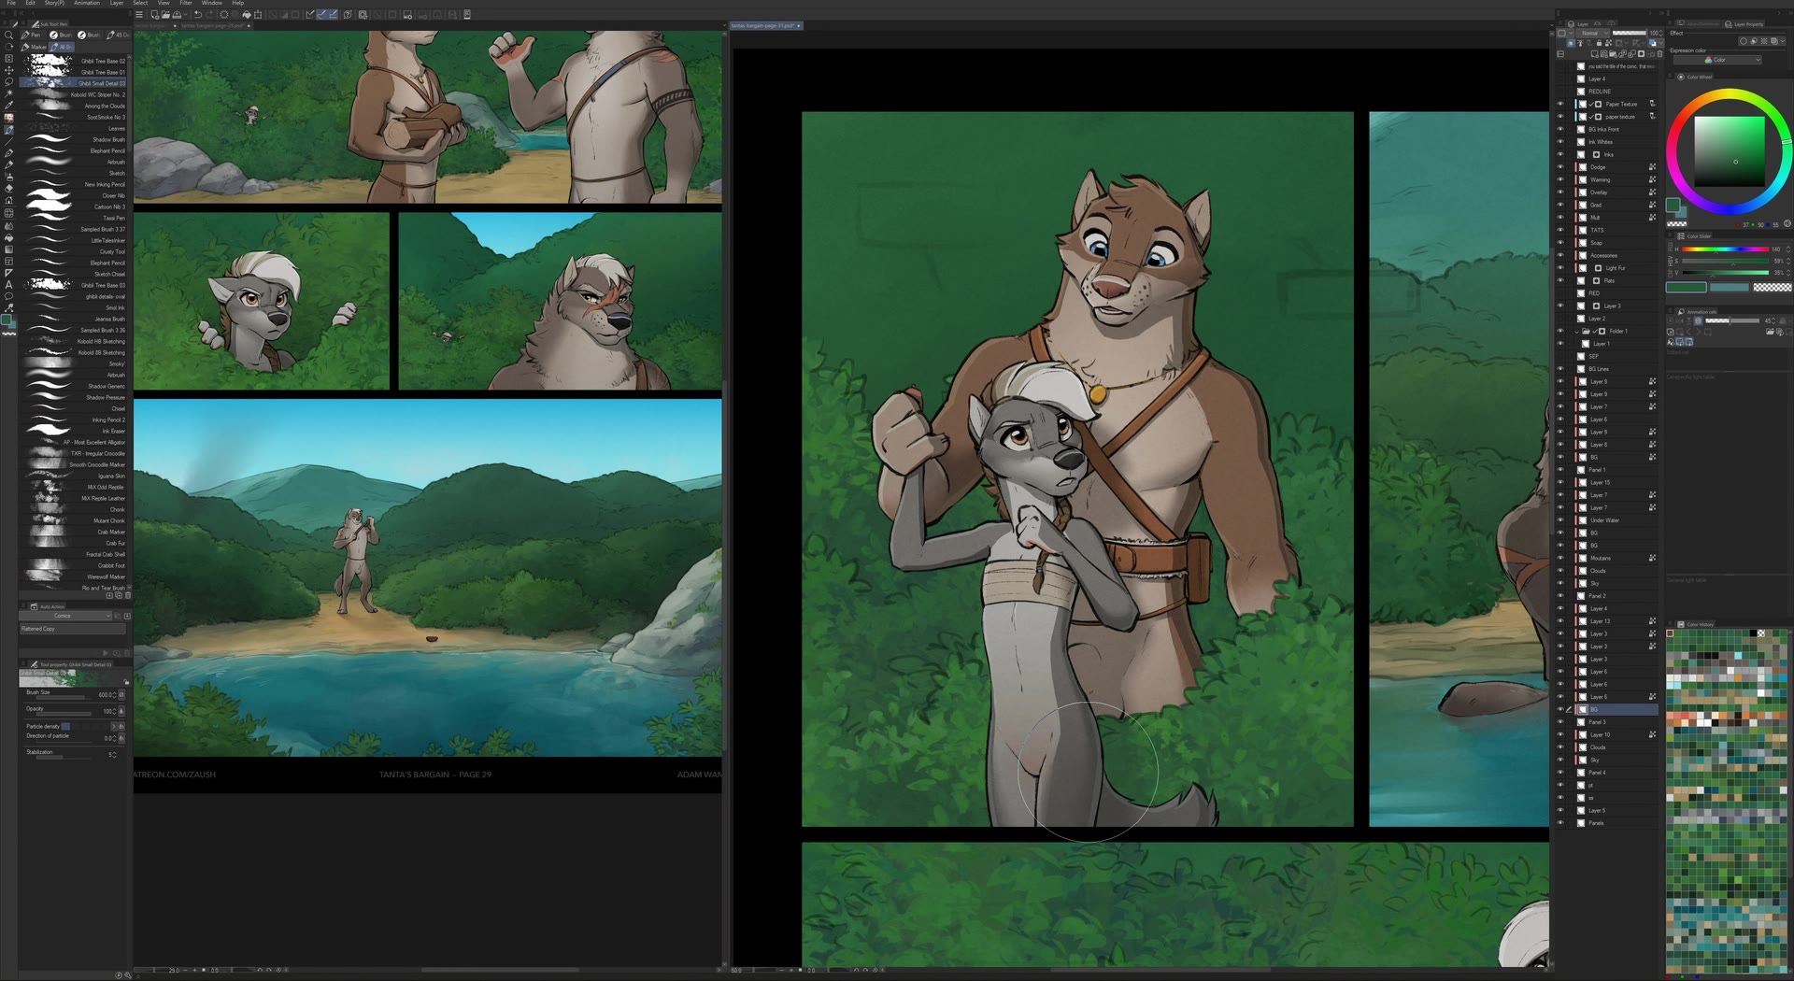Adjust layer opacity 100 stepper
This screenshot has width=1794, height=981.
(x=1660, y=33)
